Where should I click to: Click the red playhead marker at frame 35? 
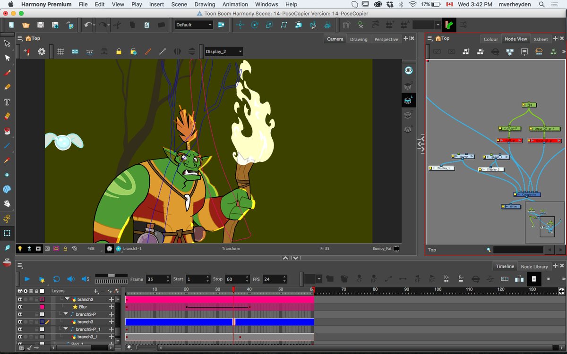[x=233, y=290]
